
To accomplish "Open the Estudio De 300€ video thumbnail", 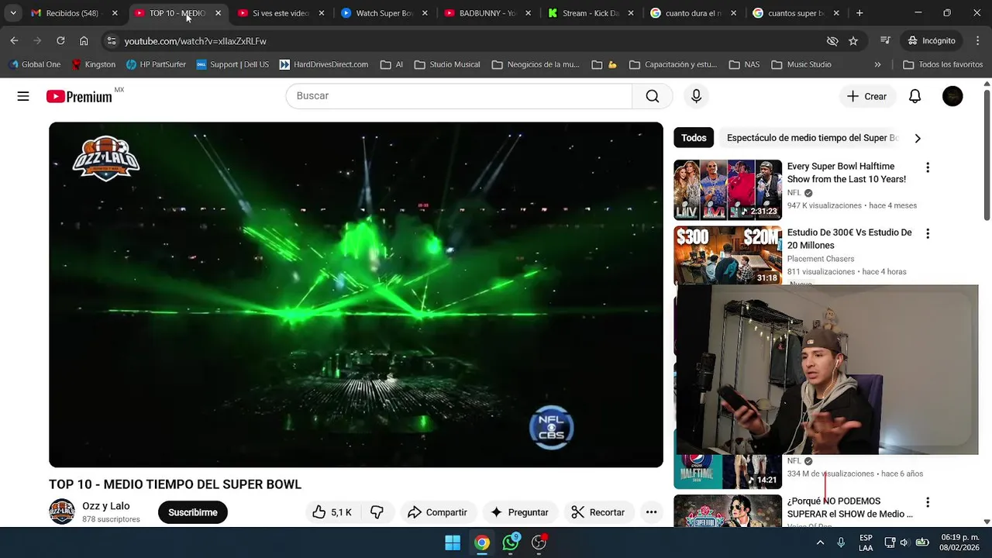I will [x=728, y=256].
